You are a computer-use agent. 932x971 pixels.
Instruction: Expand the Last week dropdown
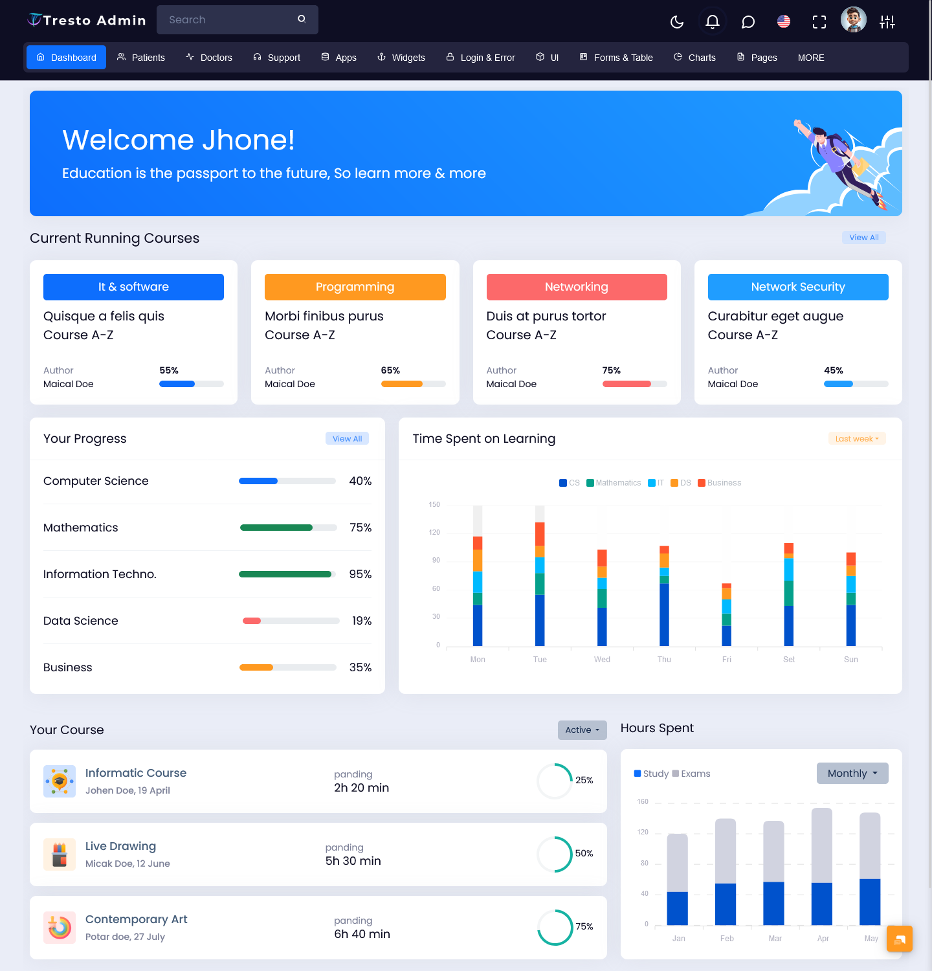click(856, 439)
